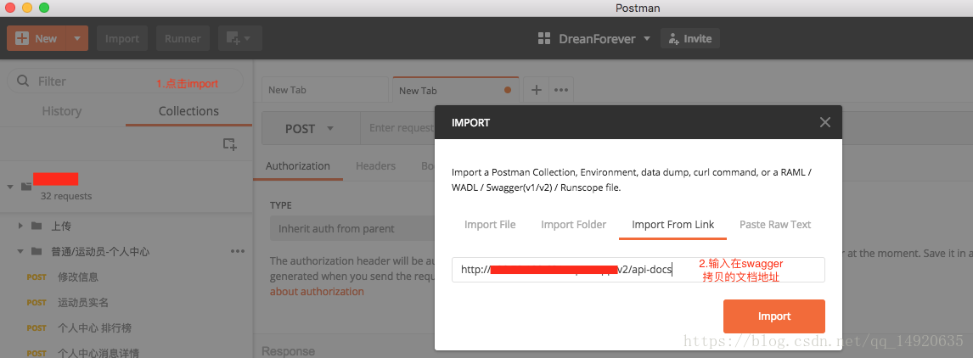Viewport: 973px width, 358px height.
Task: Click the orange Import button in dialog
Action: click(773, 316)
